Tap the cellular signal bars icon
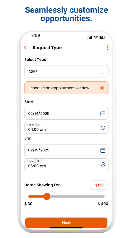Screen dimensions: 133x238 (90, 37)
